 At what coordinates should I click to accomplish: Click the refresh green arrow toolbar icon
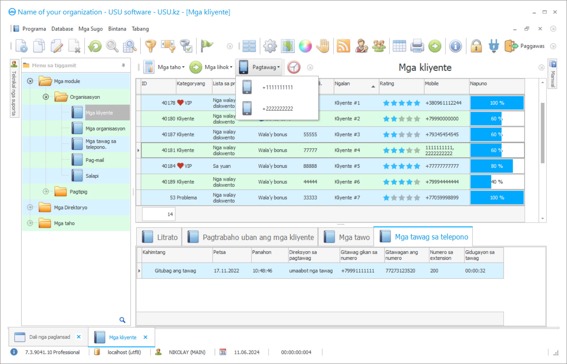click(95, 46)
